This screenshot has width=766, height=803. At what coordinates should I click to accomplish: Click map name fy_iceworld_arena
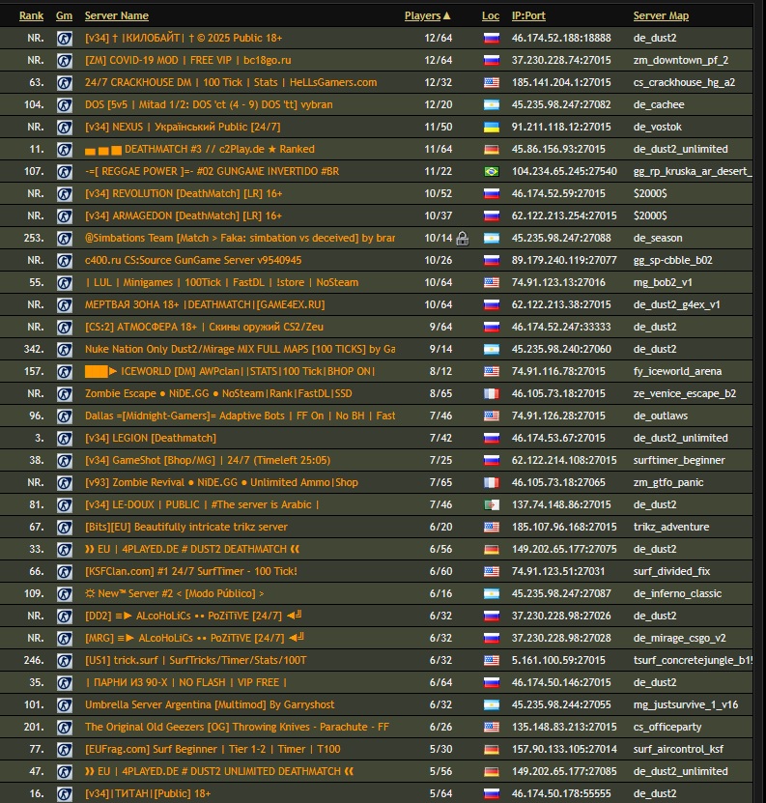(x=677, y=371)
